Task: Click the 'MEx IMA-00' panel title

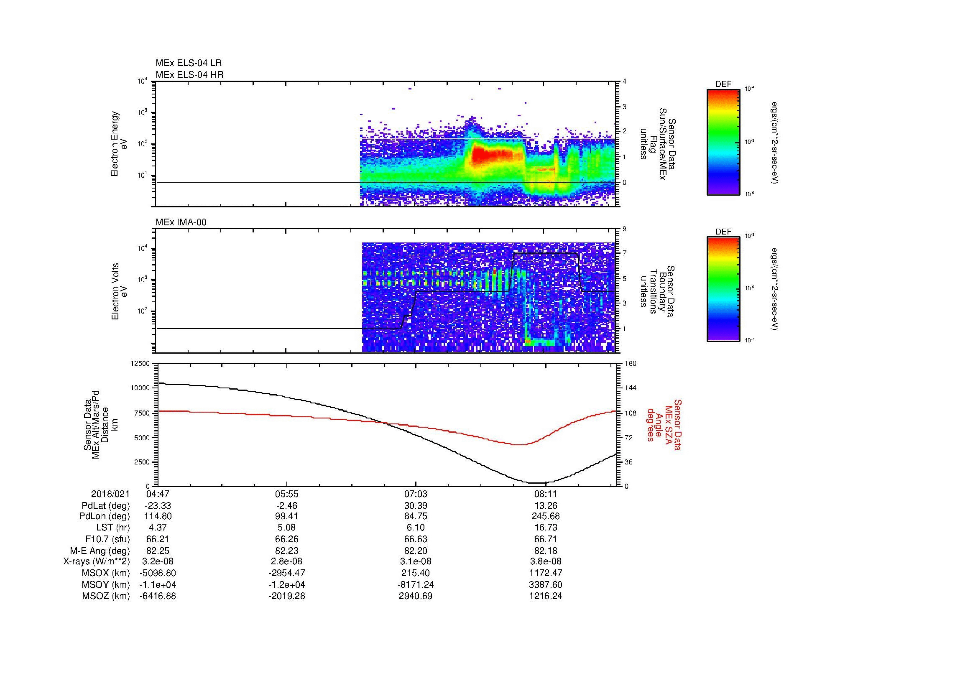Action: click(181, 222)
